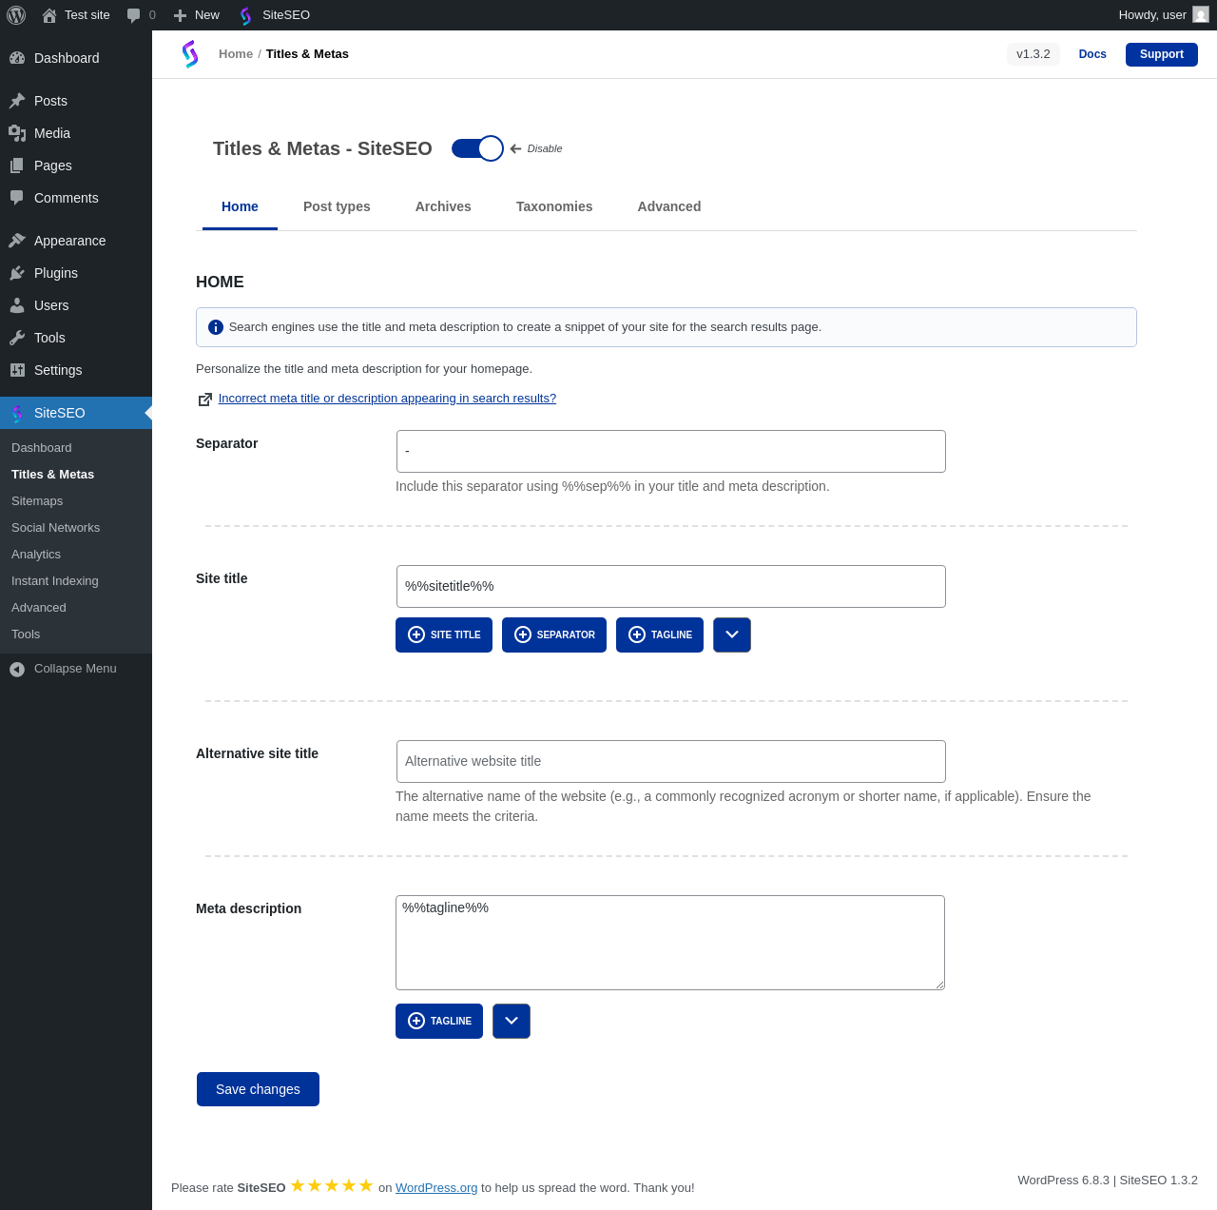Click the WordPress logo in admin bar
1217x1210 pixels.
point(16,15)
